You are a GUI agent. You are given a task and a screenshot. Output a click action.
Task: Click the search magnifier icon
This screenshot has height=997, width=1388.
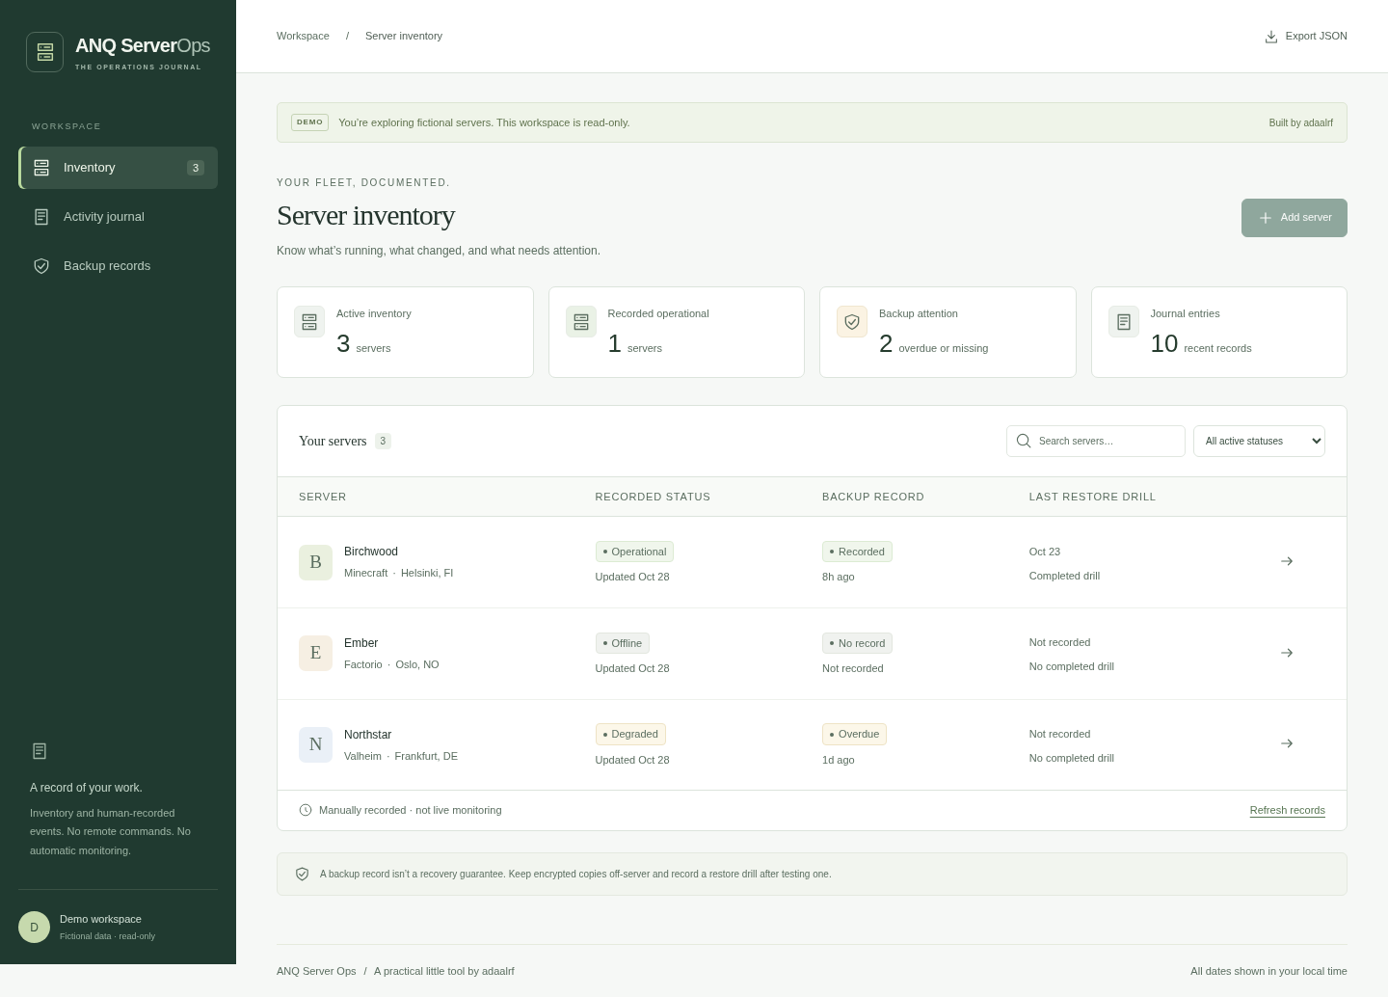click(x=1024, y=441)
